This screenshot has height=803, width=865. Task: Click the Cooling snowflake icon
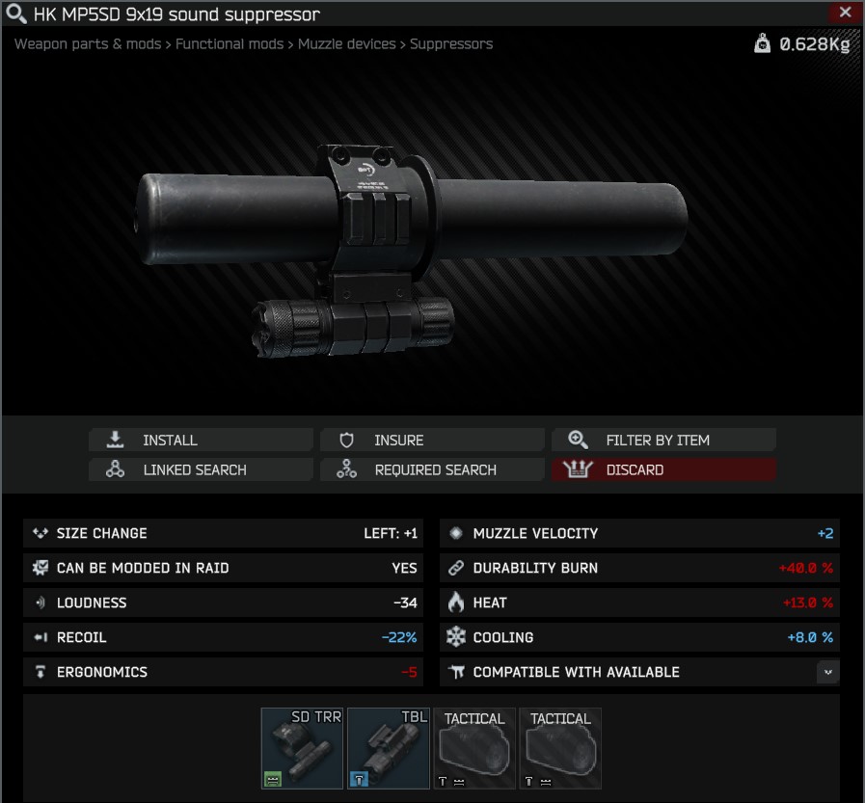point(456,637)
